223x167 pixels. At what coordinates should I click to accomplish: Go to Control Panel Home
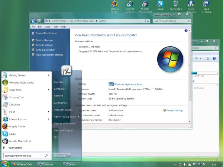coord(46,33)
